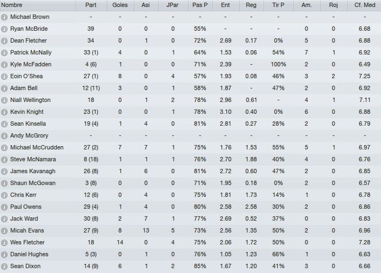Click info icon for Andy McGrory

4,135
